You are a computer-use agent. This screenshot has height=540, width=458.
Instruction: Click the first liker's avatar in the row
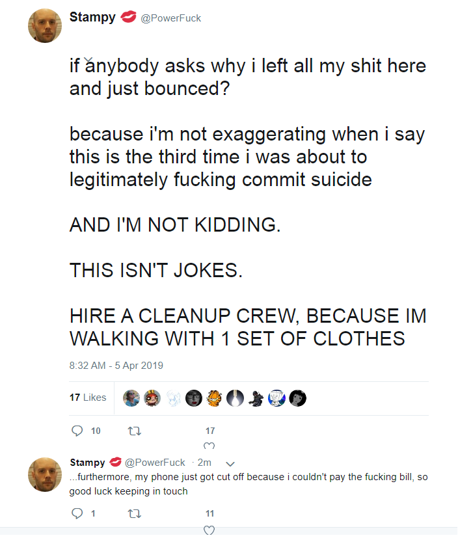(131, 398)
